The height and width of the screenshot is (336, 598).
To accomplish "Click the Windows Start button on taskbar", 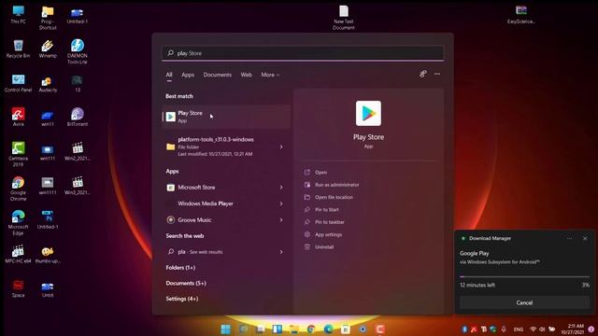I will point(226,329).
